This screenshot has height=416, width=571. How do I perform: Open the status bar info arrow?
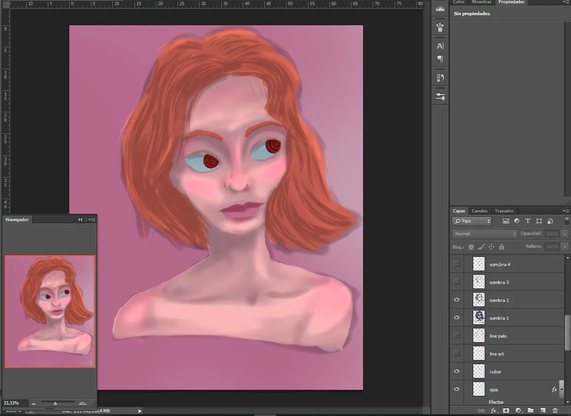click(x=140, y=411)
